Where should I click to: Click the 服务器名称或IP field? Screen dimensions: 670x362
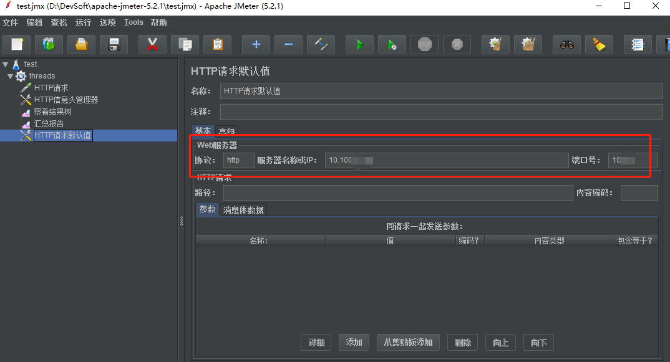click(x=447, y=160)
